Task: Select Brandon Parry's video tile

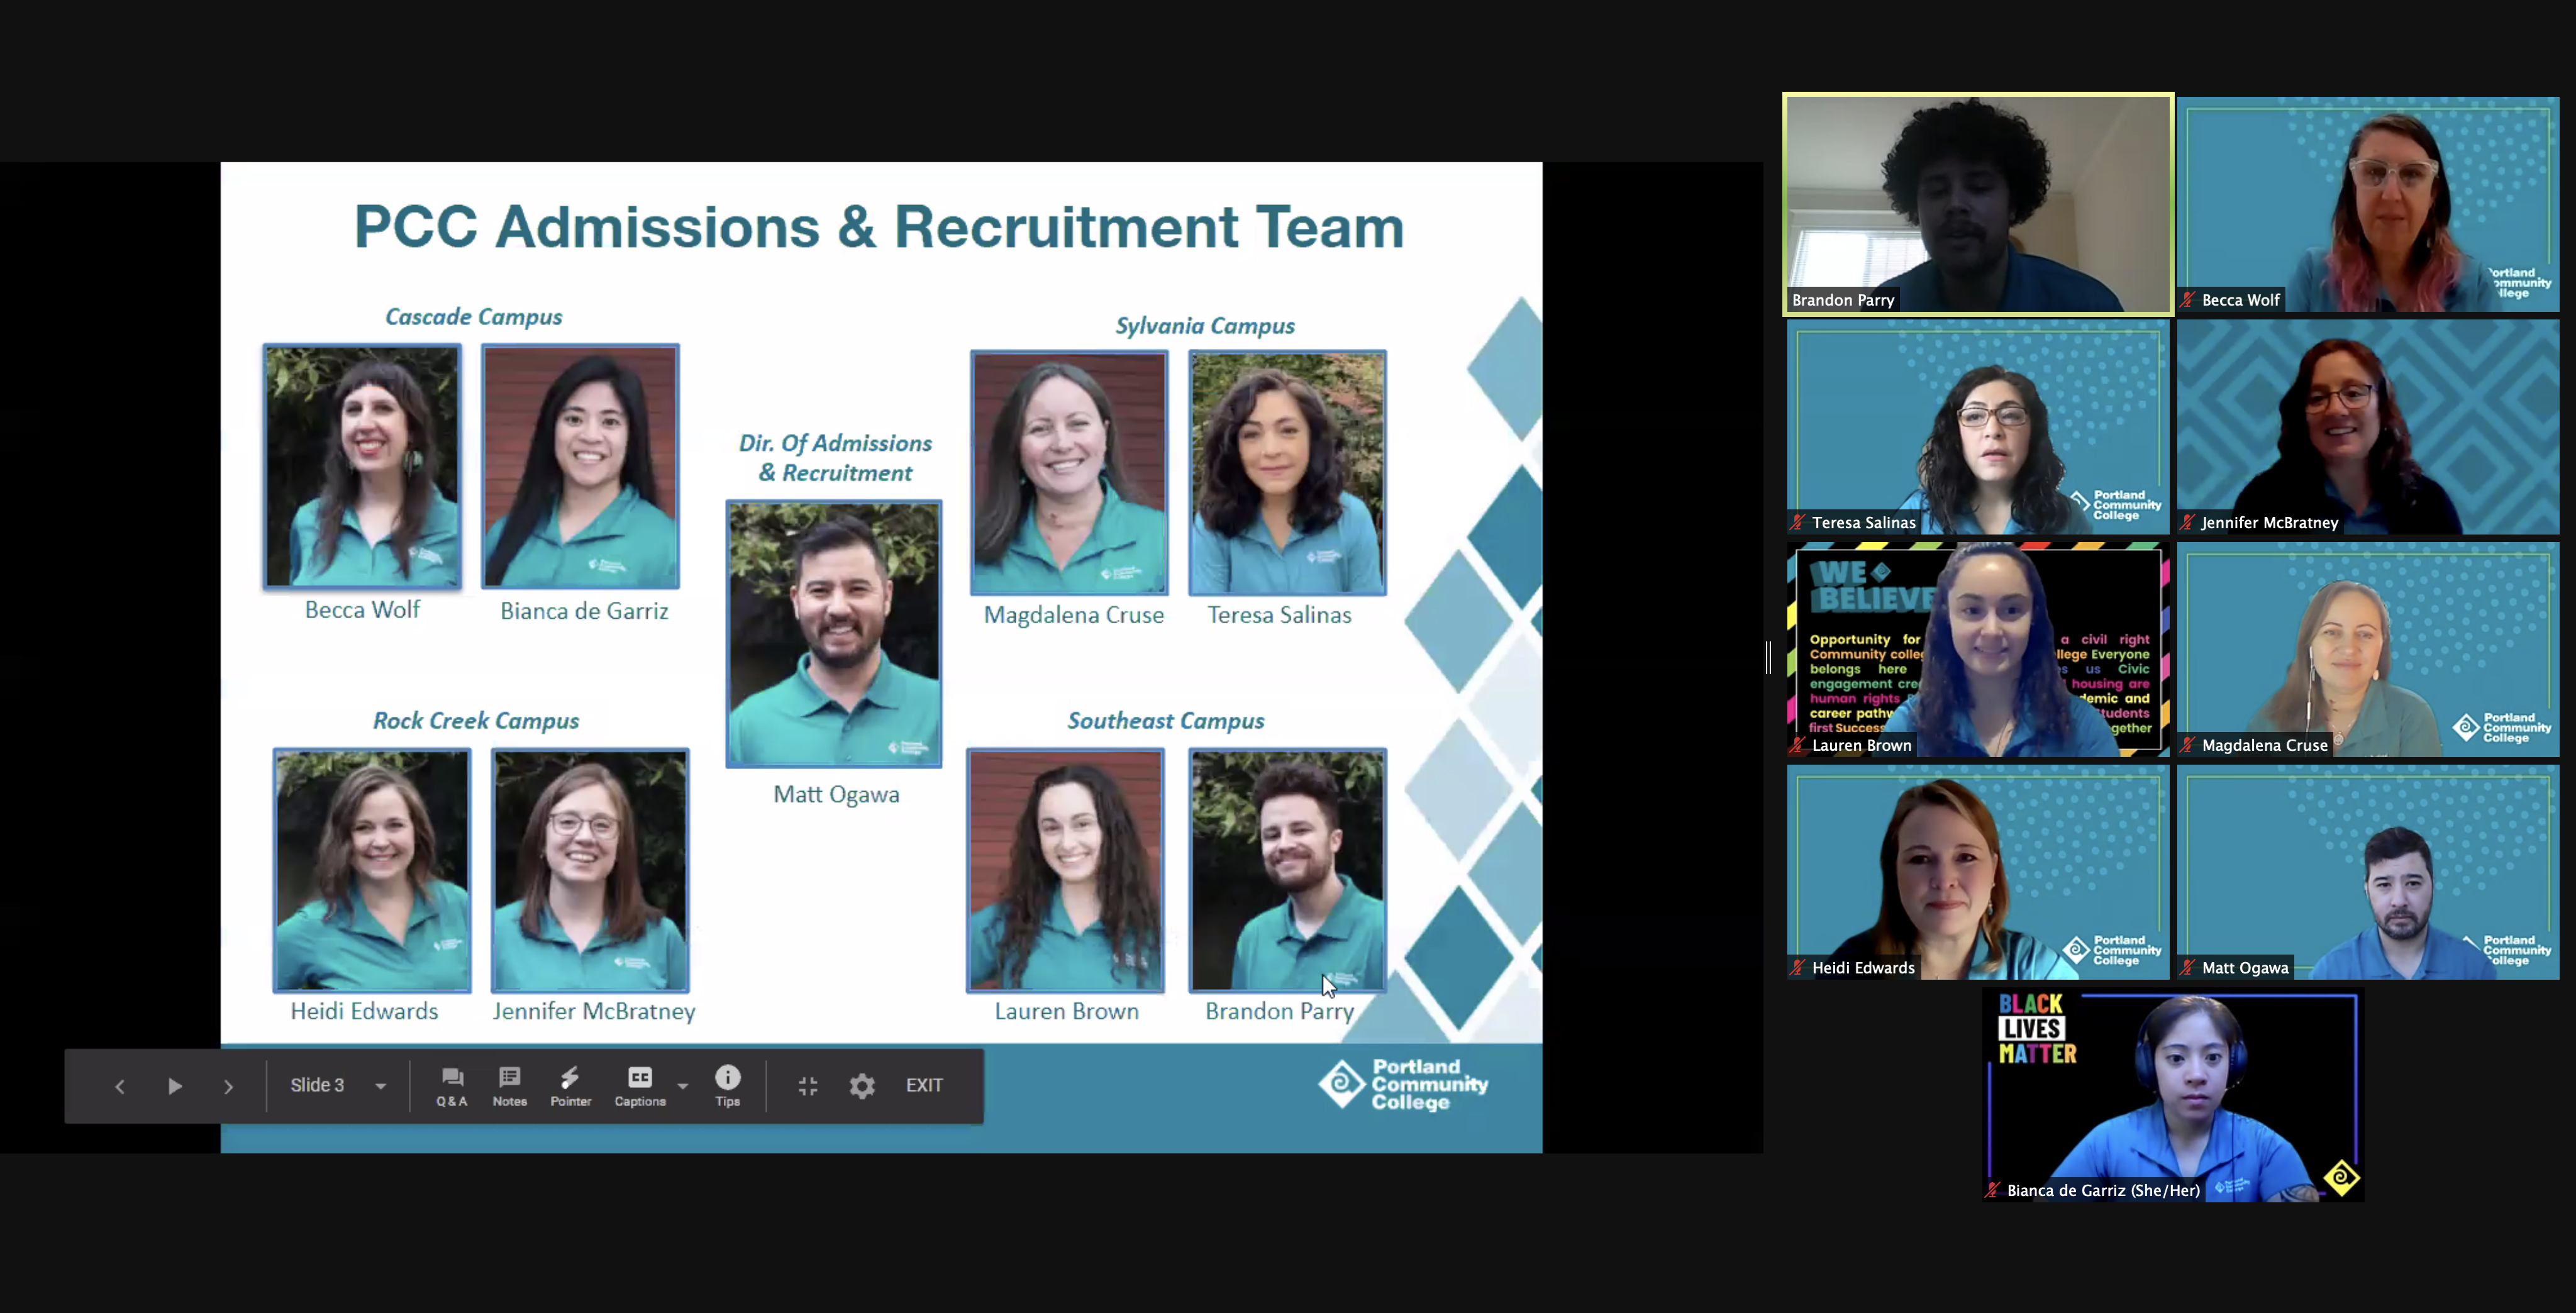Action: tap(1977, 204)
